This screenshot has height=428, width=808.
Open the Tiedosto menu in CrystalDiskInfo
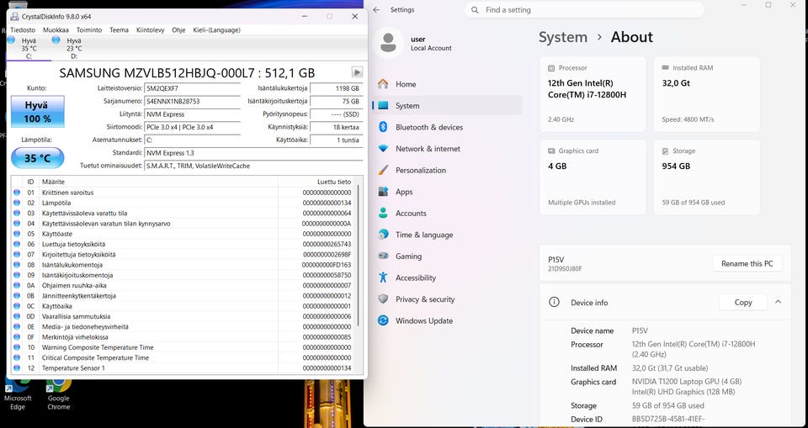(23, 30)
